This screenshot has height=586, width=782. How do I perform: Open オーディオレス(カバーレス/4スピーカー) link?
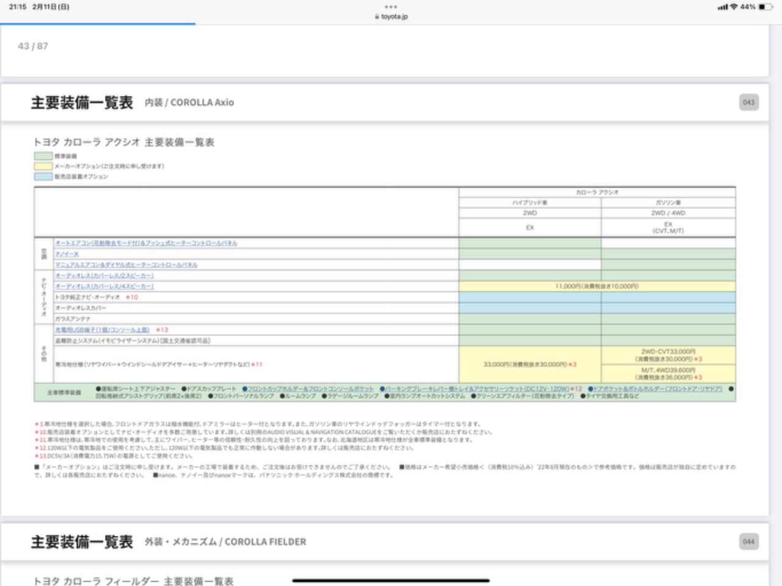[104, 286]
